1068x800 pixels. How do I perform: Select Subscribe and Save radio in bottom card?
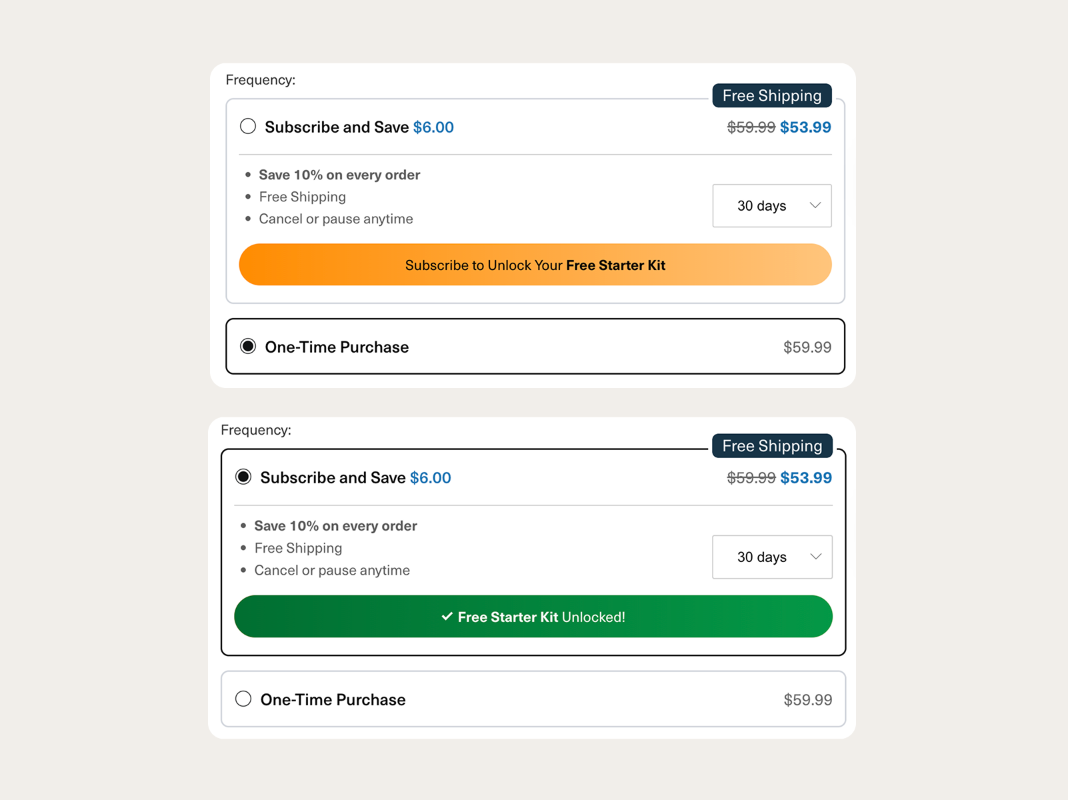[243, 477]
